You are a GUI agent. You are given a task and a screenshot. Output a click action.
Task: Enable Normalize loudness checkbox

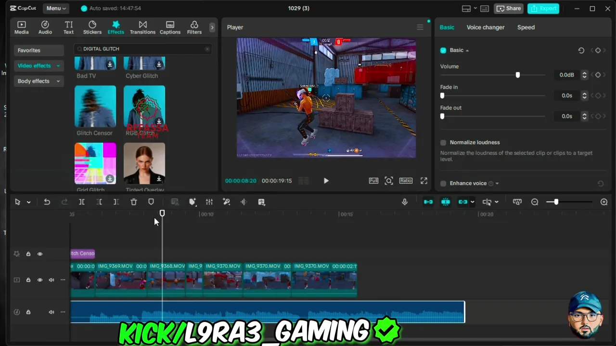pos(443,143)
